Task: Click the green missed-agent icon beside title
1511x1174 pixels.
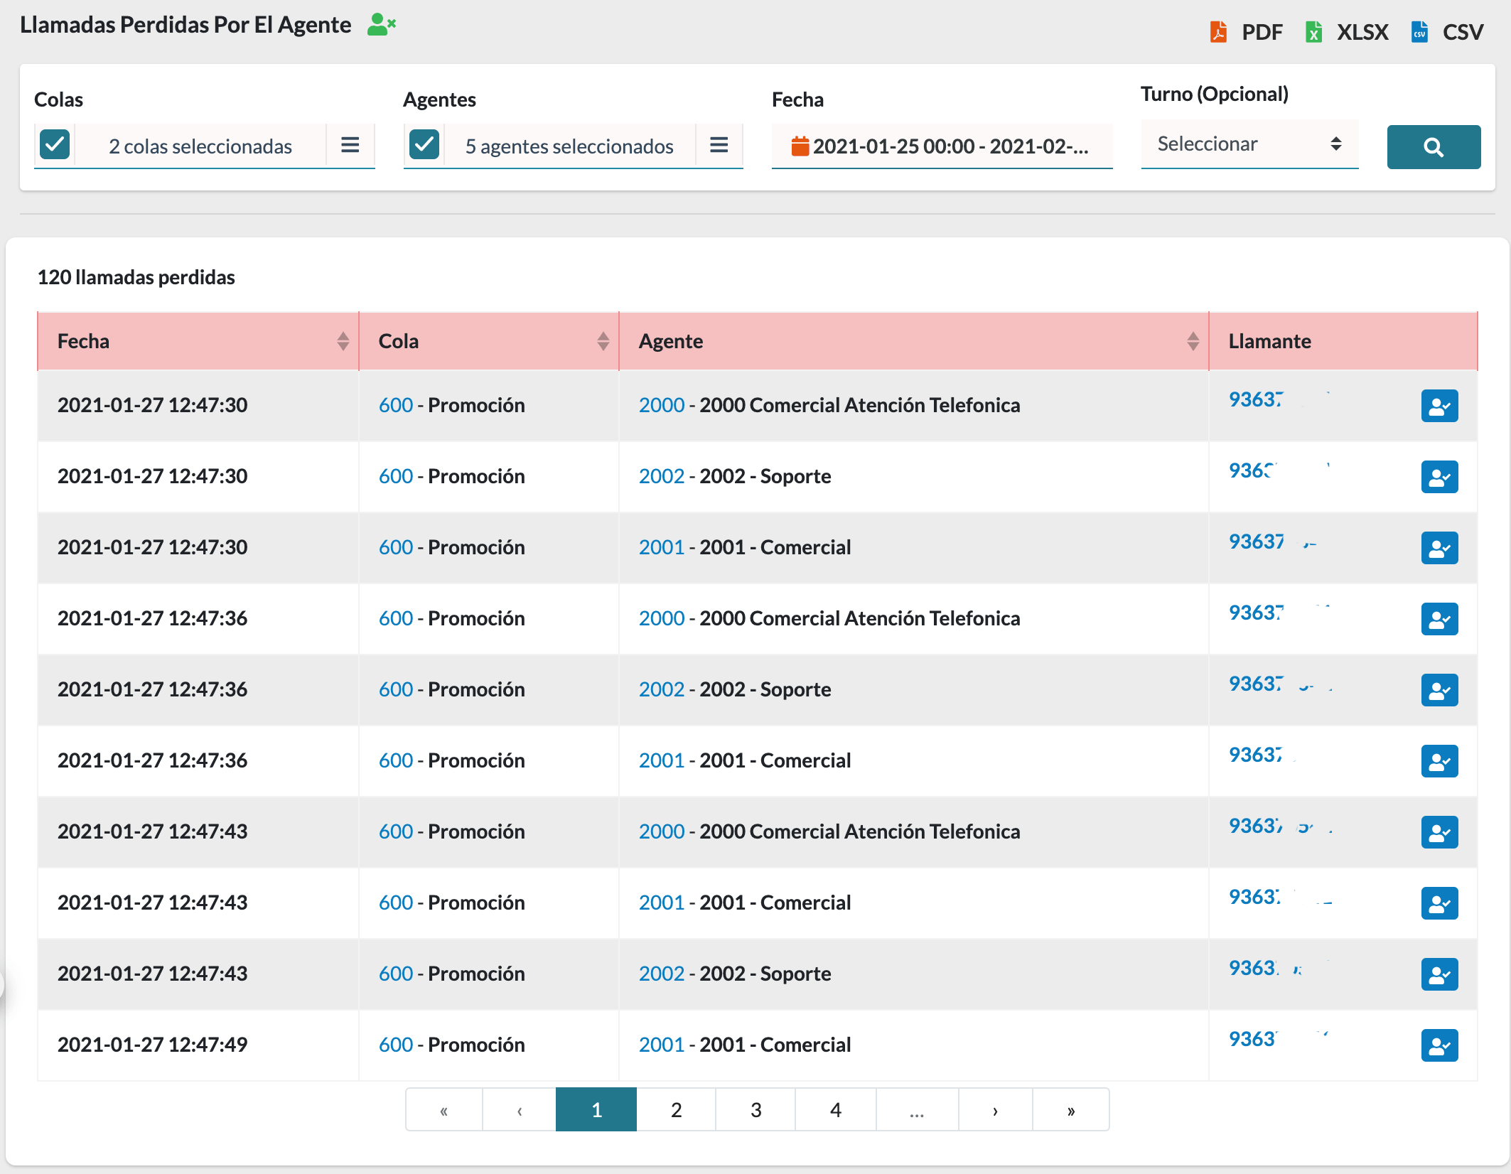Action: 381,25
